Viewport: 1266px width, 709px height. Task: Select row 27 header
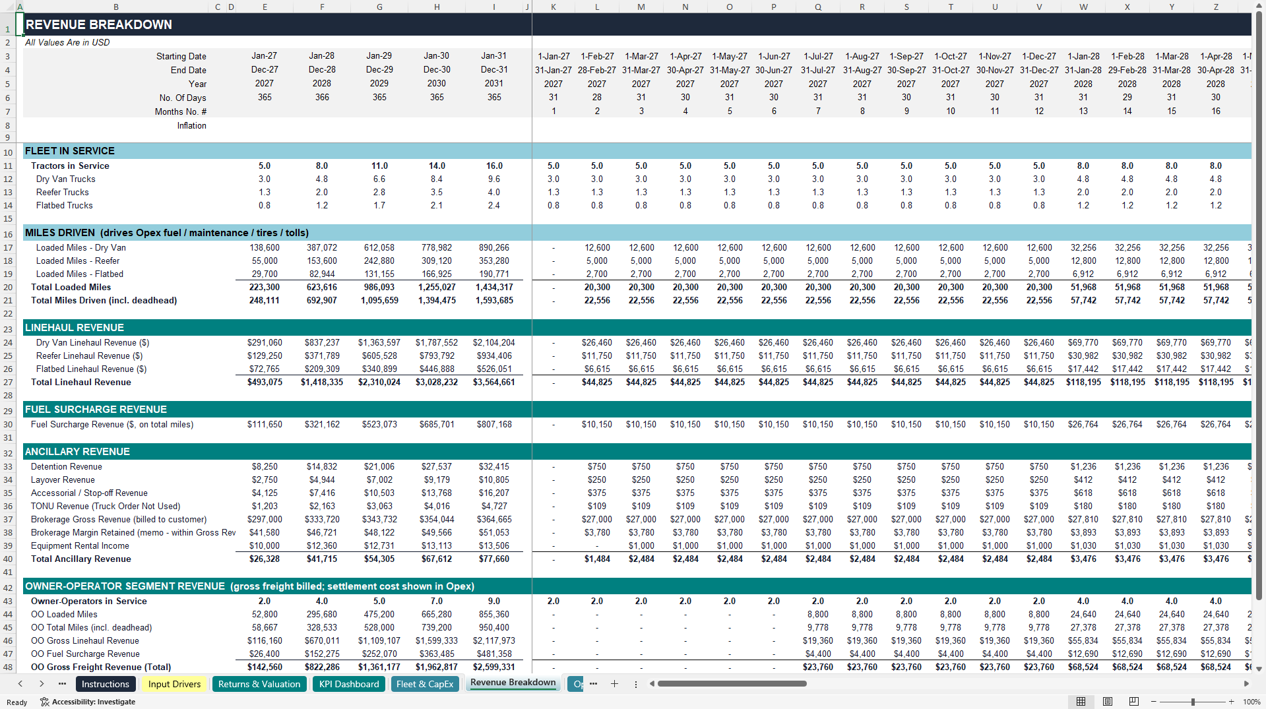pyautogui.click(x=8, y=383)
